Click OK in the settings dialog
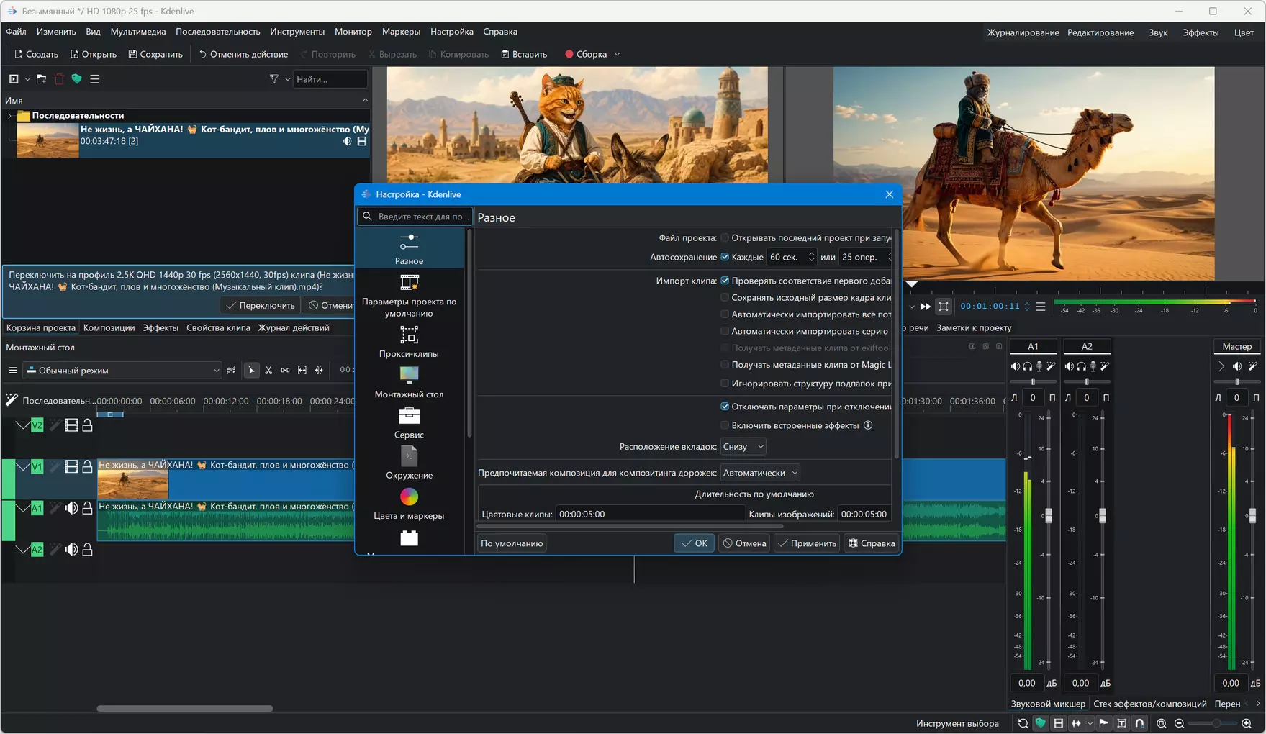This screenshot has height=734, width=1266. point(695,543)
